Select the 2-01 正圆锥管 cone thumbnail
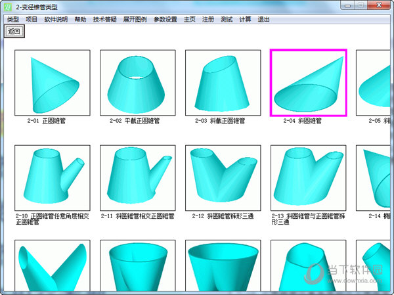 click(x=53, y=83)
